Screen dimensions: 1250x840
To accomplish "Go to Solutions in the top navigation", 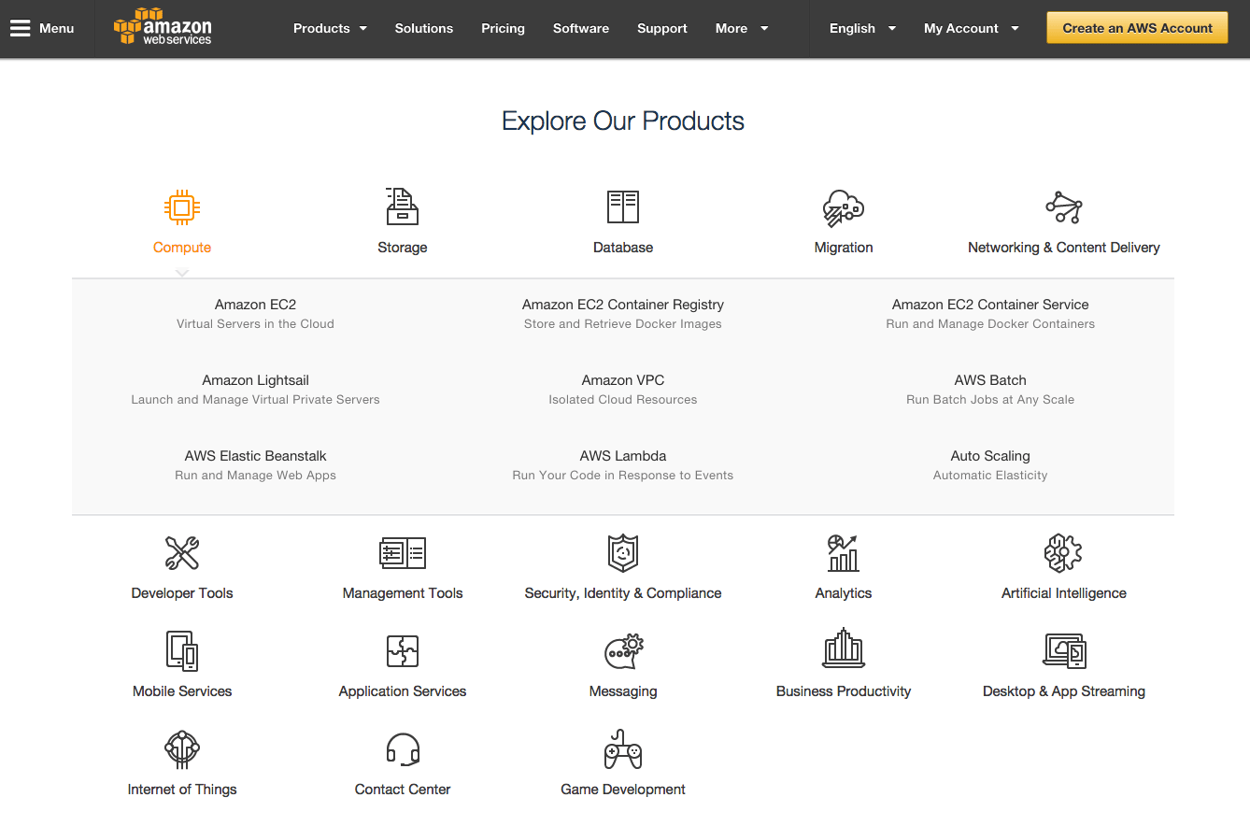I will [x=424, y=28].
